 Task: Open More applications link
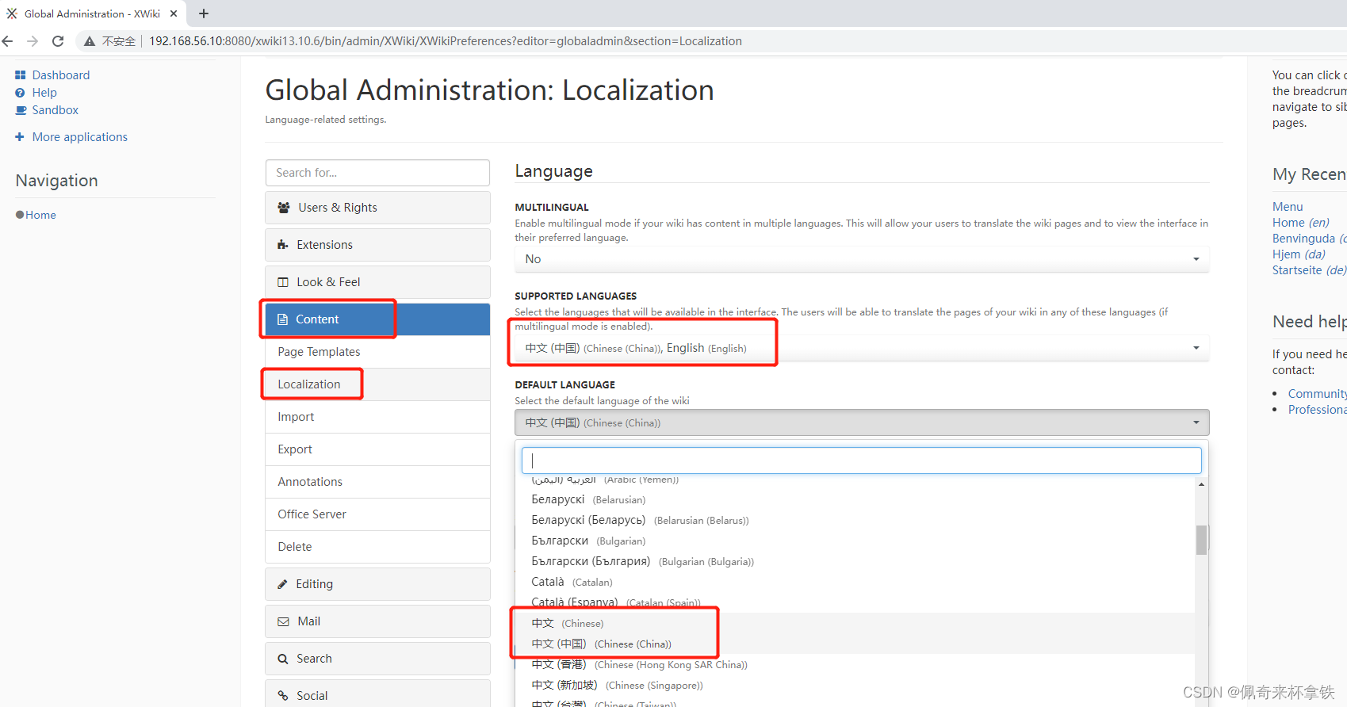(x=80, y=137)
